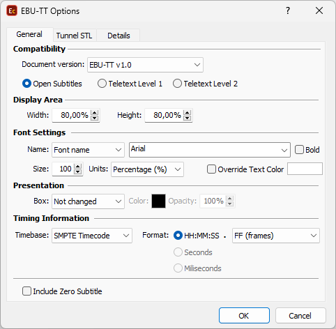Screen dimensions: 336x329
Task: Increase font Size with up spinner arrow
Action: click(77, 166)
